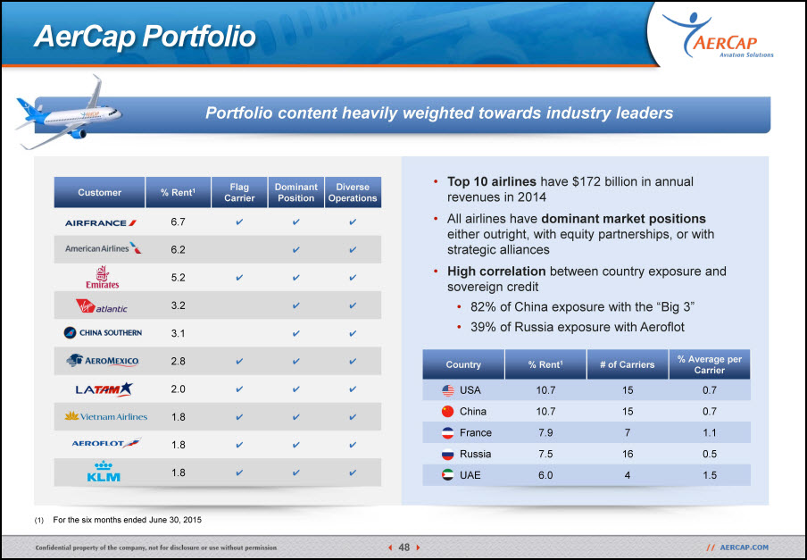
Task: Go to previous slide using left arrow
Action: click(391, 547)
